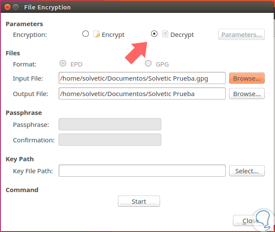Choose the GPG format radio button

pyautogui.click(x=148, y=64)
